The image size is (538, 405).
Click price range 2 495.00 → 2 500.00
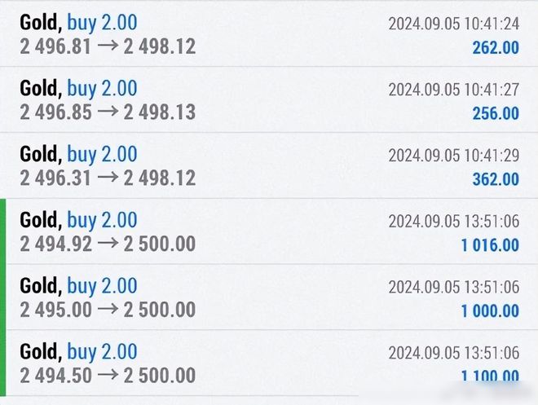coord(108,310)
